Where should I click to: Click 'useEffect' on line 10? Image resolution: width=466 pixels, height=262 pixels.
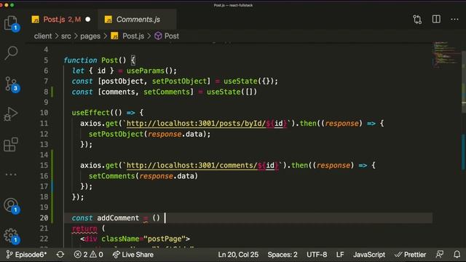(x=90, y=113)
